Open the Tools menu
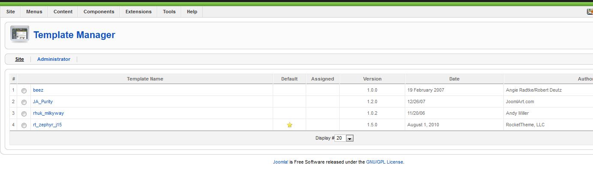 point(169,12)
